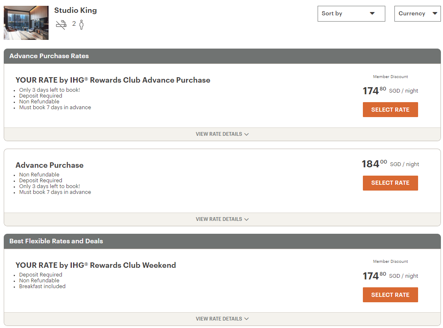Screen dimensions: 443x328
Task: Open the Sort by dropdown
Action: click(x=351, y=14)
